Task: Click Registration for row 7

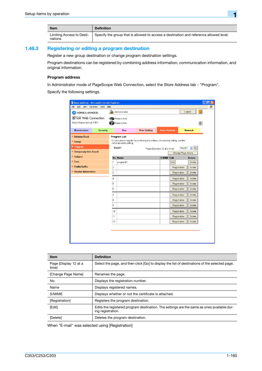Action: [x=179, y=195]
